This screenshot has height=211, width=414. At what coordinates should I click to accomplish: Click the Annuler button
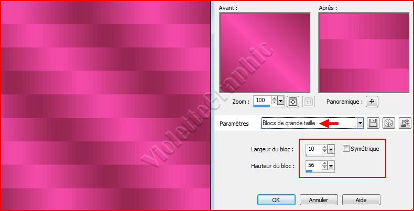[319, 200]
